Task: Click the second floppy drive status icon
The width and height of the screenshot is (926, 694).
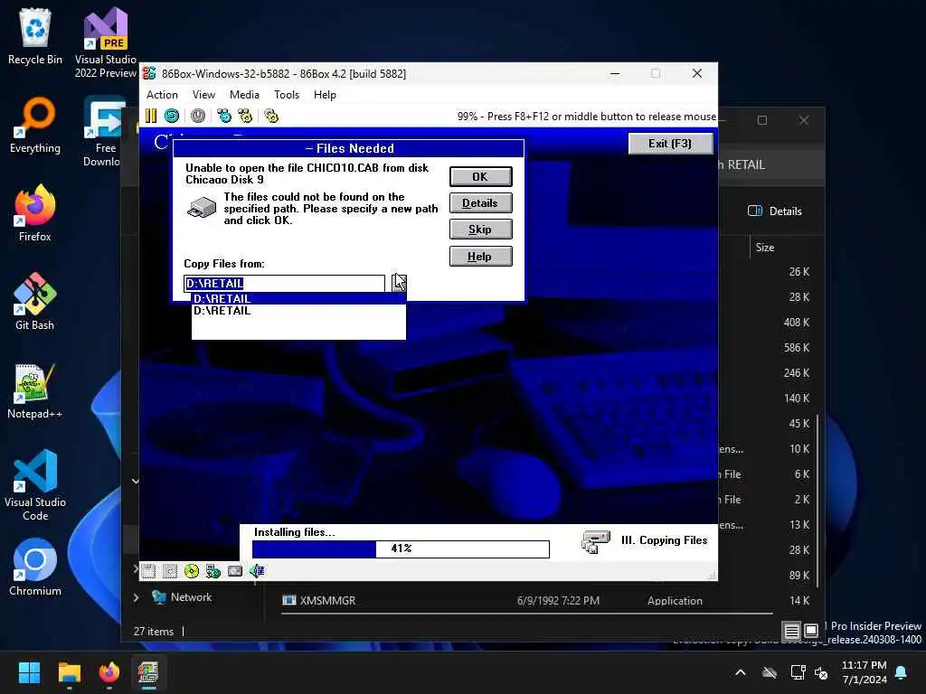Action: pos(169,571)
